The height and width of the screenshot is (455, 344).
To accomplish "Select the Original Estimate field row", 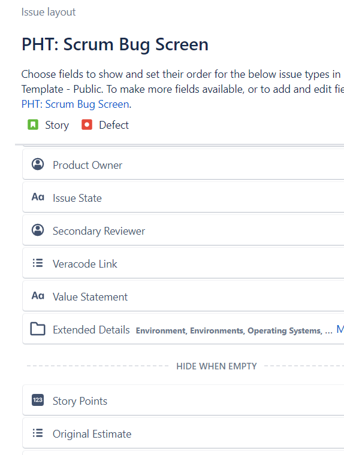I will pyautogui.click(x=183, y=433).
